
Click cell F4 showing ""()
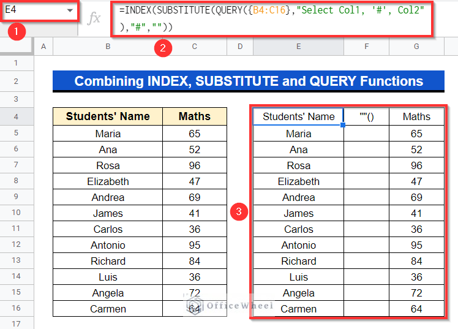point(366,116)
